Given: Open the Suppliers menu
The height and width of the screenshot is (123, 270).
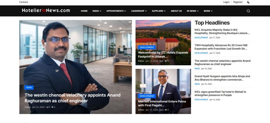Looking at the screenshot, I should [x=159, y=11].
